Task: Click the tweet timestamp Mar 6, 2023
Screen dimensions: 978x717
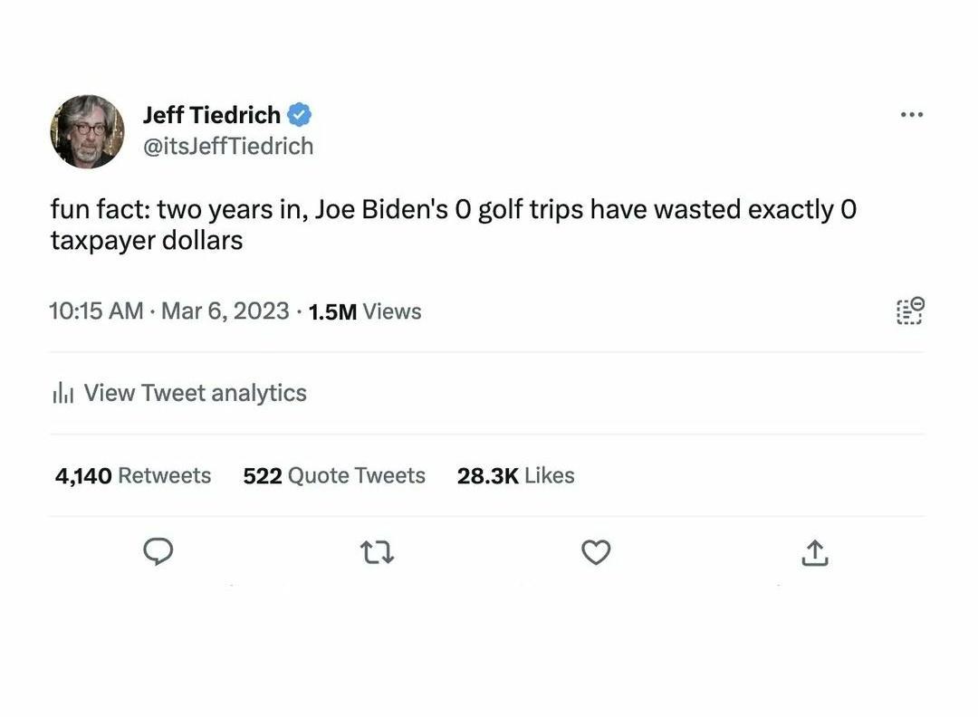Action: point(225,311)
